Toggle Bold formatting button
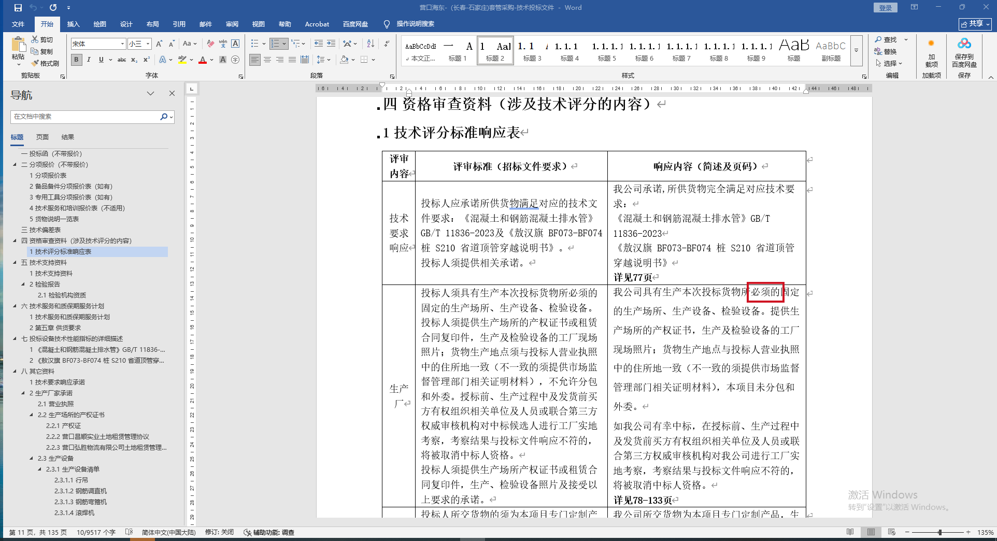 pos(76,60)
